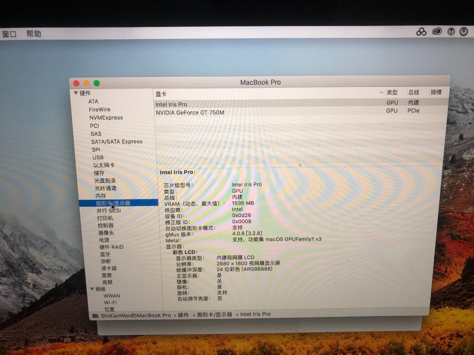
Task: Click the rightmost round menu bar icon
Action: [464, 31]
